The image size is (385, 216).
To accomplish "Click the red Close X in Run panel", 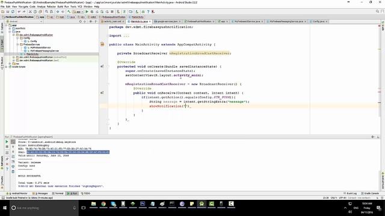I will (x=7, y=164).
